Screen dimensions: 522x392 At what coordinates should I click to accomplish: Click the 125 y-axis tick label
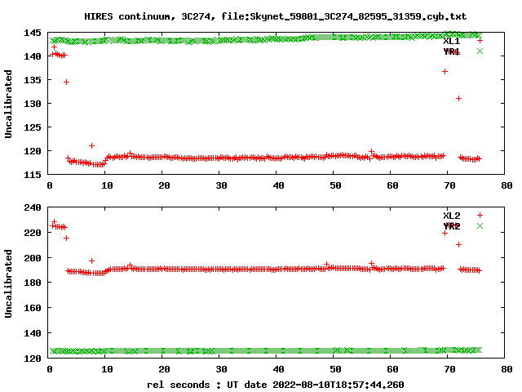(x=33, y=127)
